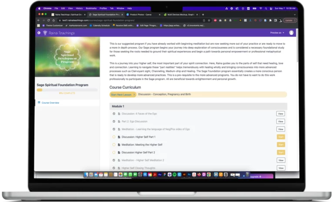Viewport: 334px width, 202px height.
Task: Click the Course Overview list icon
Action: [x=39, y=103]
